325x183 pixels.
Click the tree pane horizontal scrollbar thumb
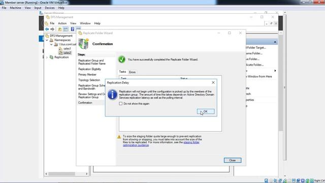[x=62, y=174]
